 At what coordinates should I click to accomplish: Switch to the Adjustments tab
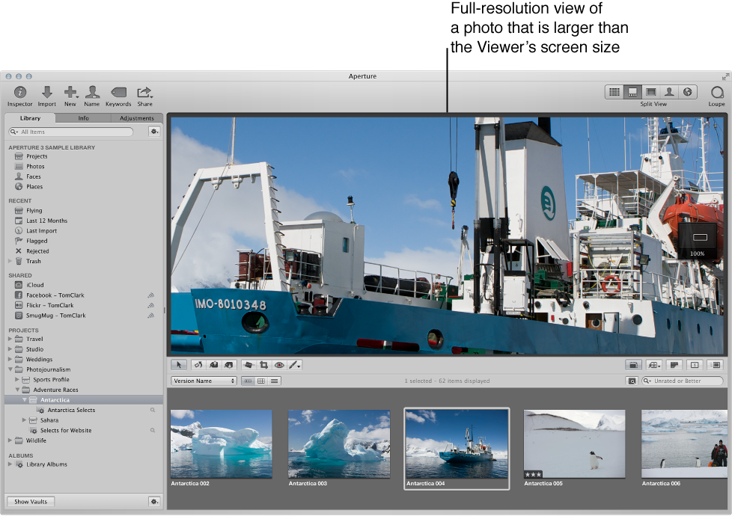click(137, 117)
